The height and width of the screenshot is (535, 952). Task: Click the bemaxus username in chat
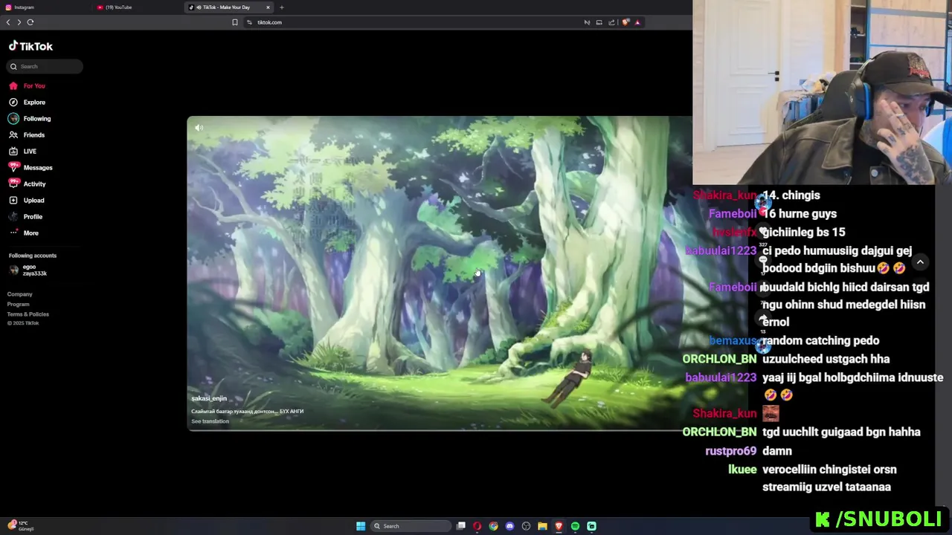pos(733,341)
